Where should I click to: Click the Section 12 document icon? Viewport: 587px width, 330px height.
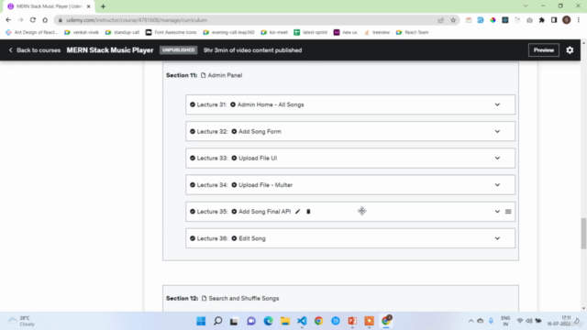[204, 298]
